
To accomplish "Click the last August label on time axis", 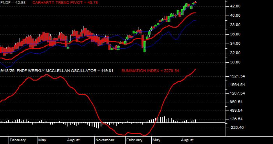I will [187, 140].
